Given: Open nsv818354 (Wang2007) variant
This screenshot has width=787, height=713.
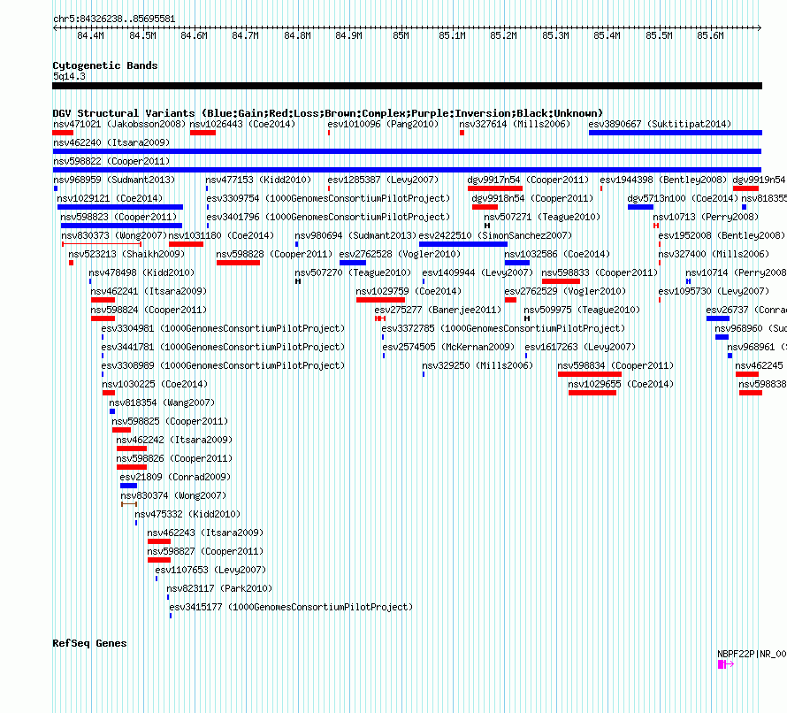Looking at the screenshot, I should pos(162,402).
